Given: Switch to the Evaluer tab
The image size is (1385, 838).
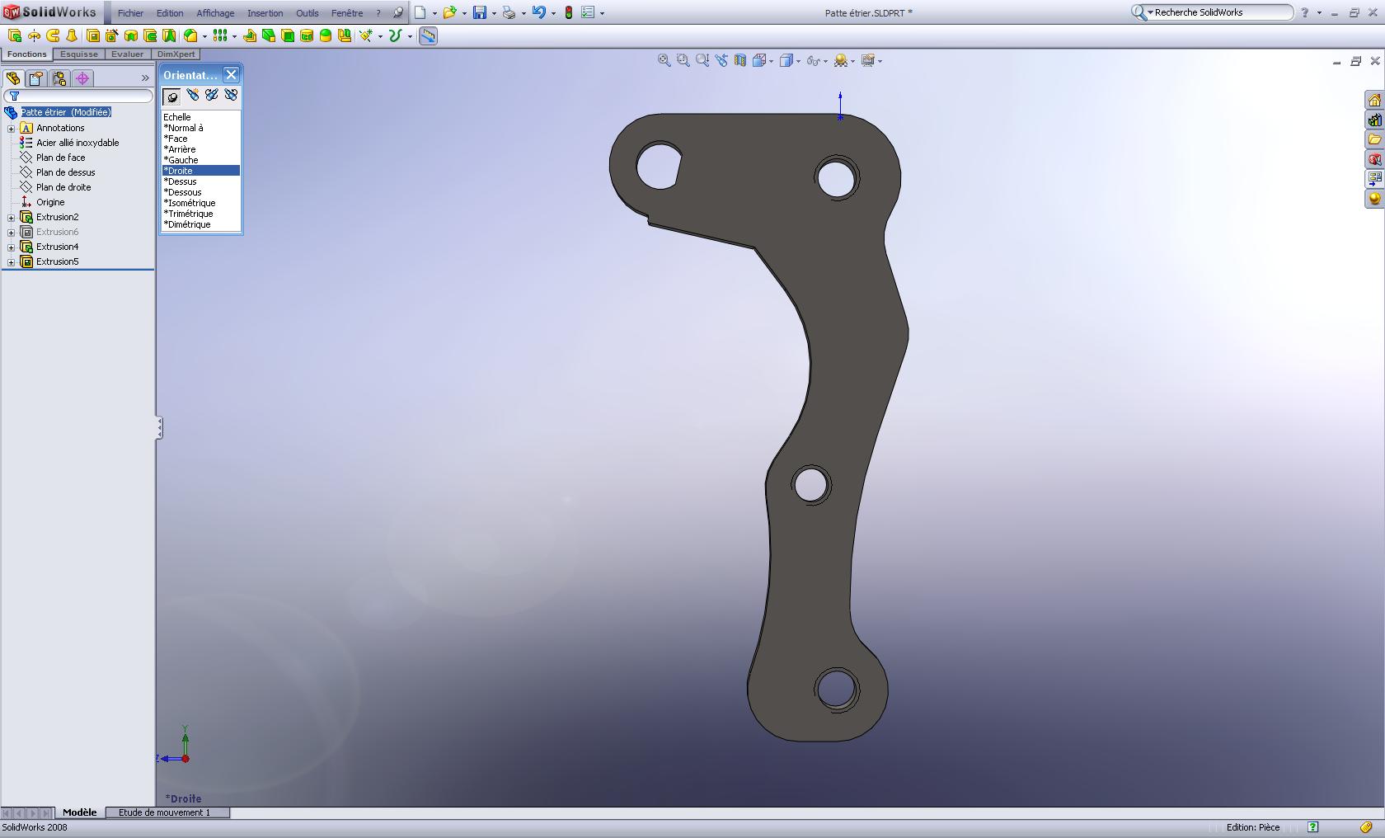Looking at the screenshot, I should coord(127,54).
